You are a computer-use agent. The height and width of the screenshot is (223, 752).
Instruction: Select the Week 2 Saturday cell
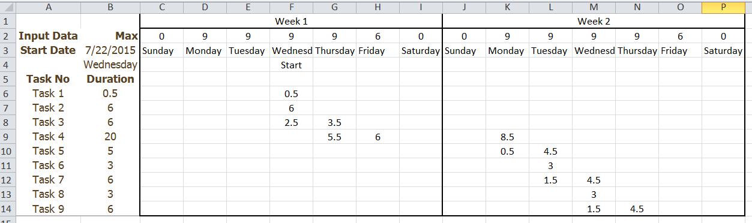[723, 50]
